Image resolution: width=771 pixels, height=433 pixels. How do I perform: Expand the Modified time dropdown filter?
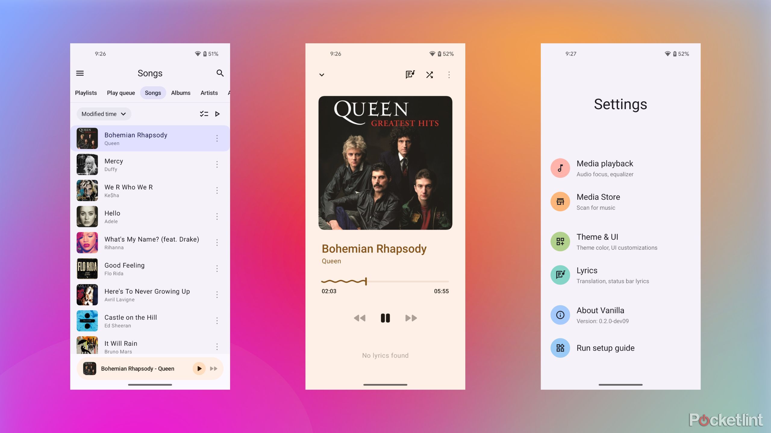point(103,114)
